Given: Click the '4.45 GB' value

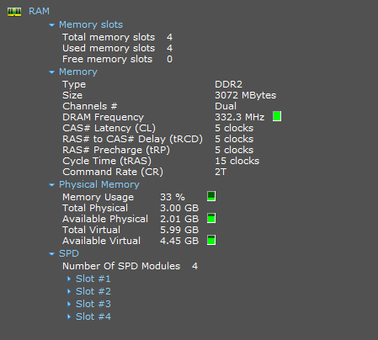Looking at the screenshot, I should click(x=179, y=241).
